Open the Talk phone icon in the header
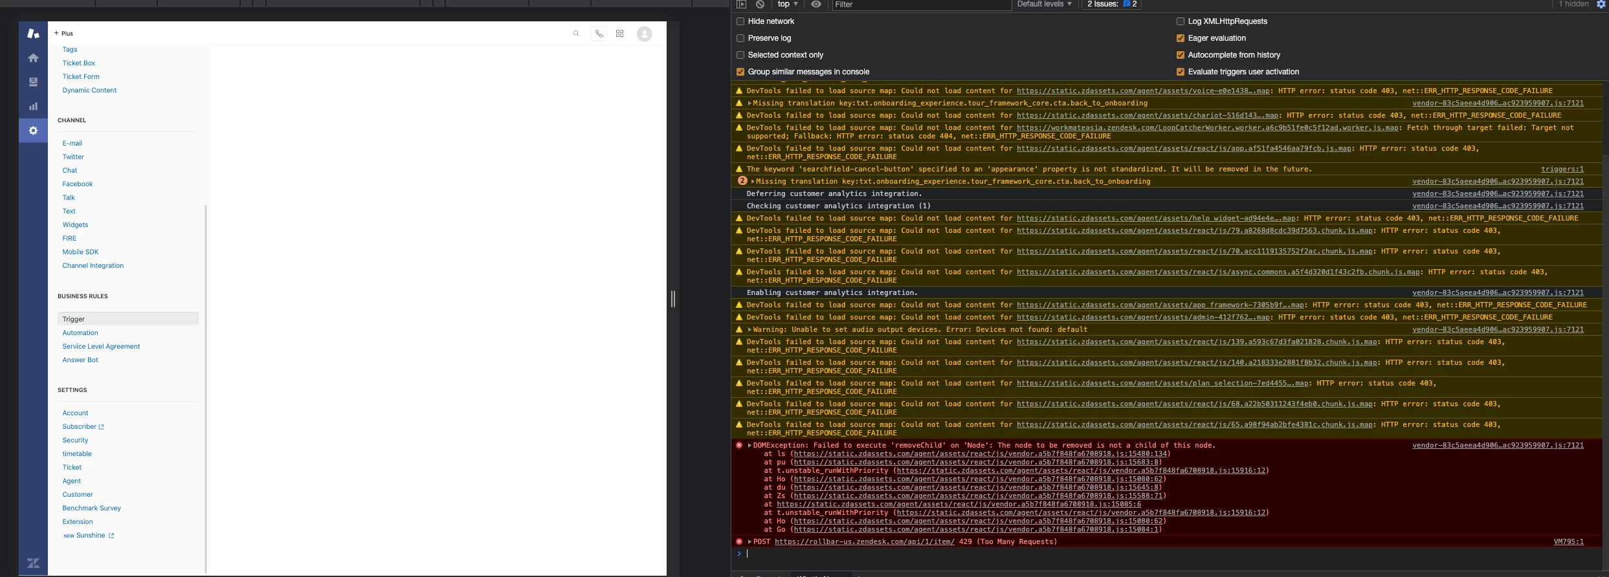The height and width of the screenshot is (577, 1609). 599,34
